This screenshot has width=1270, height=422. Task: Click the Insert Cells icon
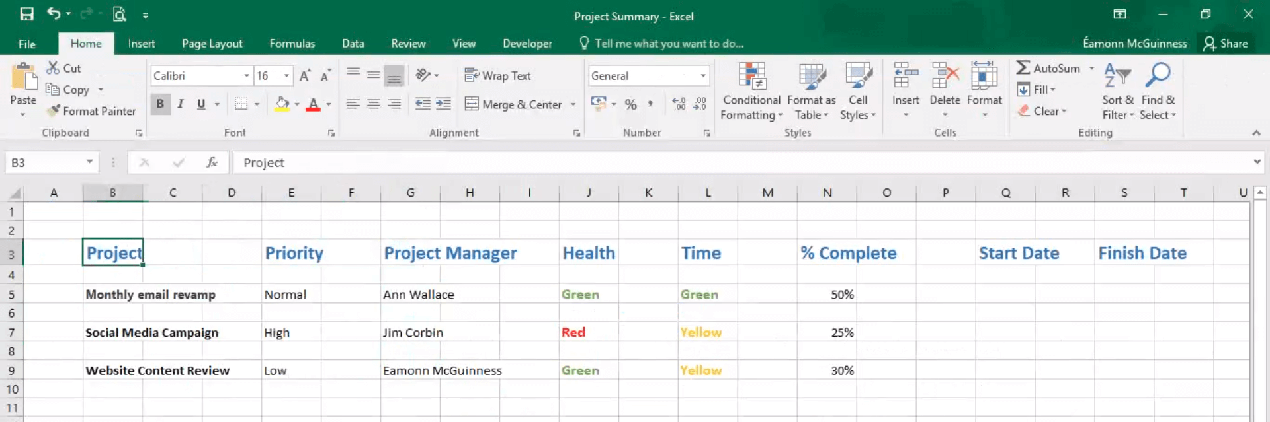[x=906, y=76]
